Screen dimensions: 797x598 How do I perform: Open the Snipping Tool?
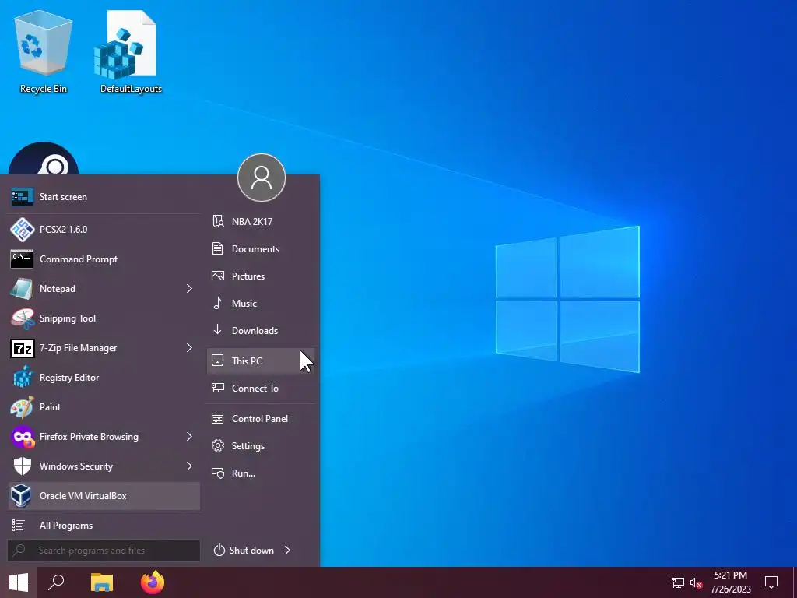coord(104,318)
